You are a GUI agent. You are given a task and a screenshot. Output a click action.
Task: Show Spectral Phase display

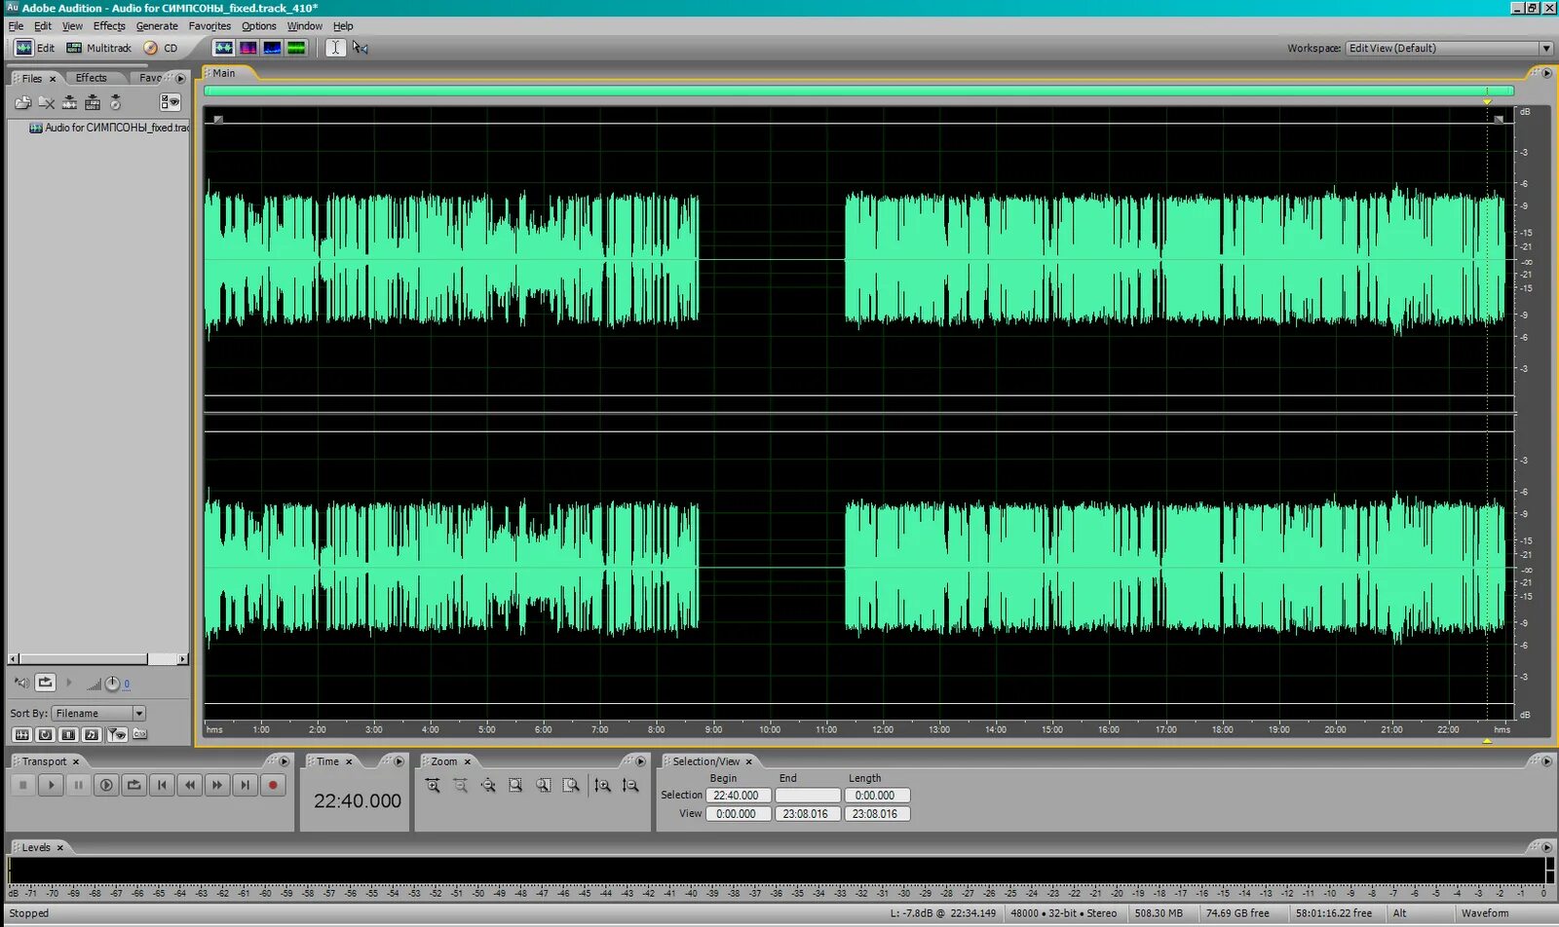(296, 48)
